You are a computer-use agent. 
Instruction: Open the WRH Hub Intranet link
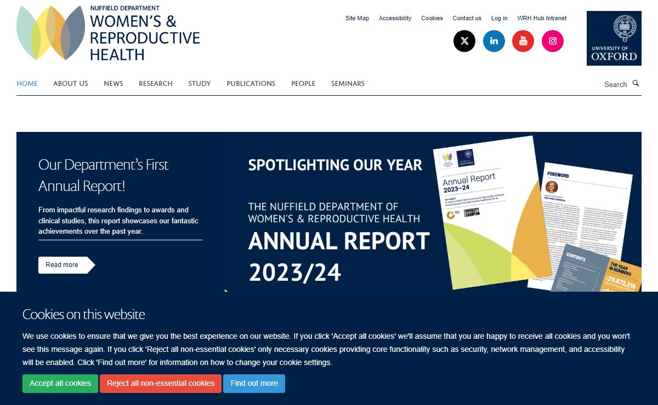(542, 18)
